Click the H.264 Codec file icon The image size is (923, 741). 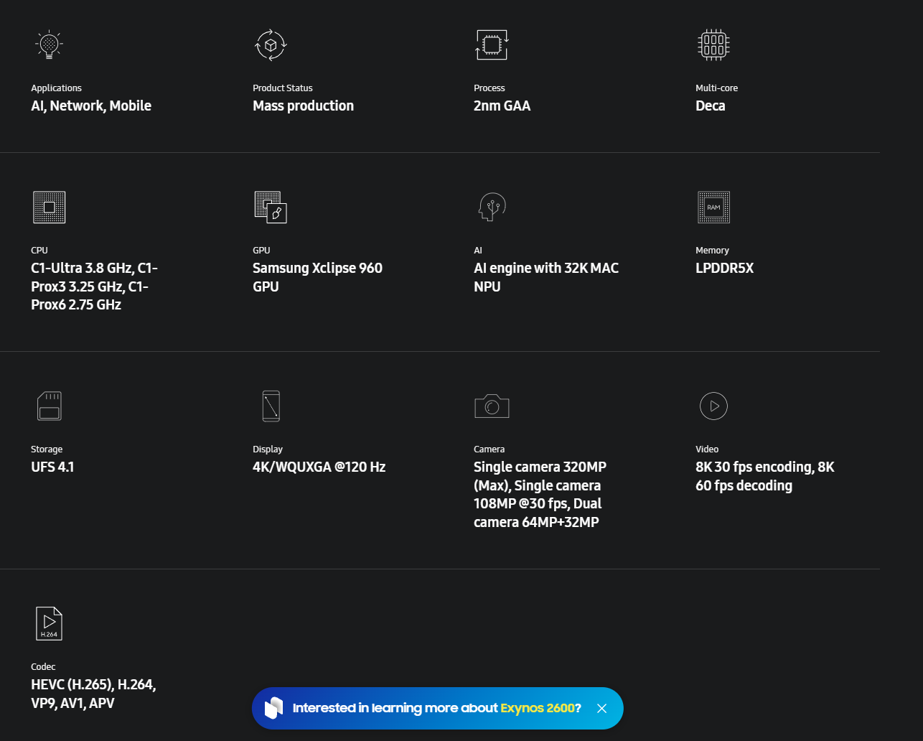(49, 623)
